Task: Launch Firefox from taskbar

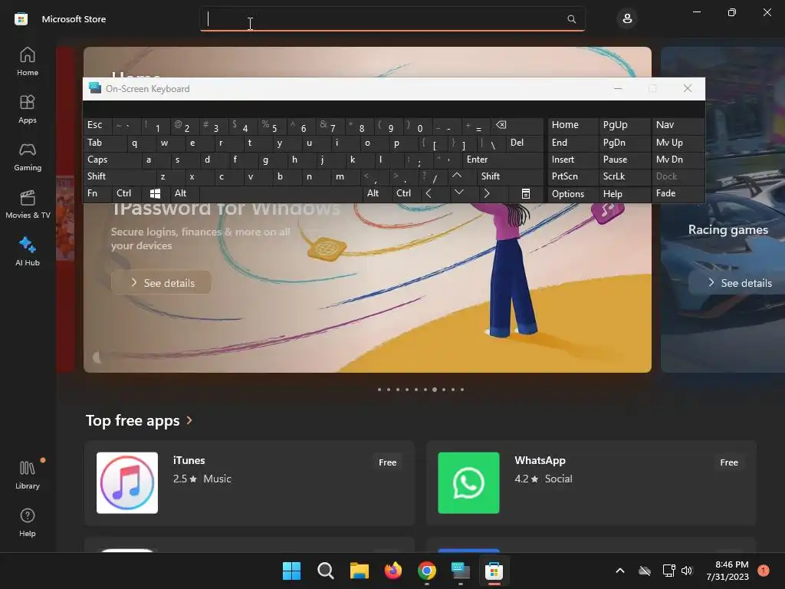Action: (393, 571)
